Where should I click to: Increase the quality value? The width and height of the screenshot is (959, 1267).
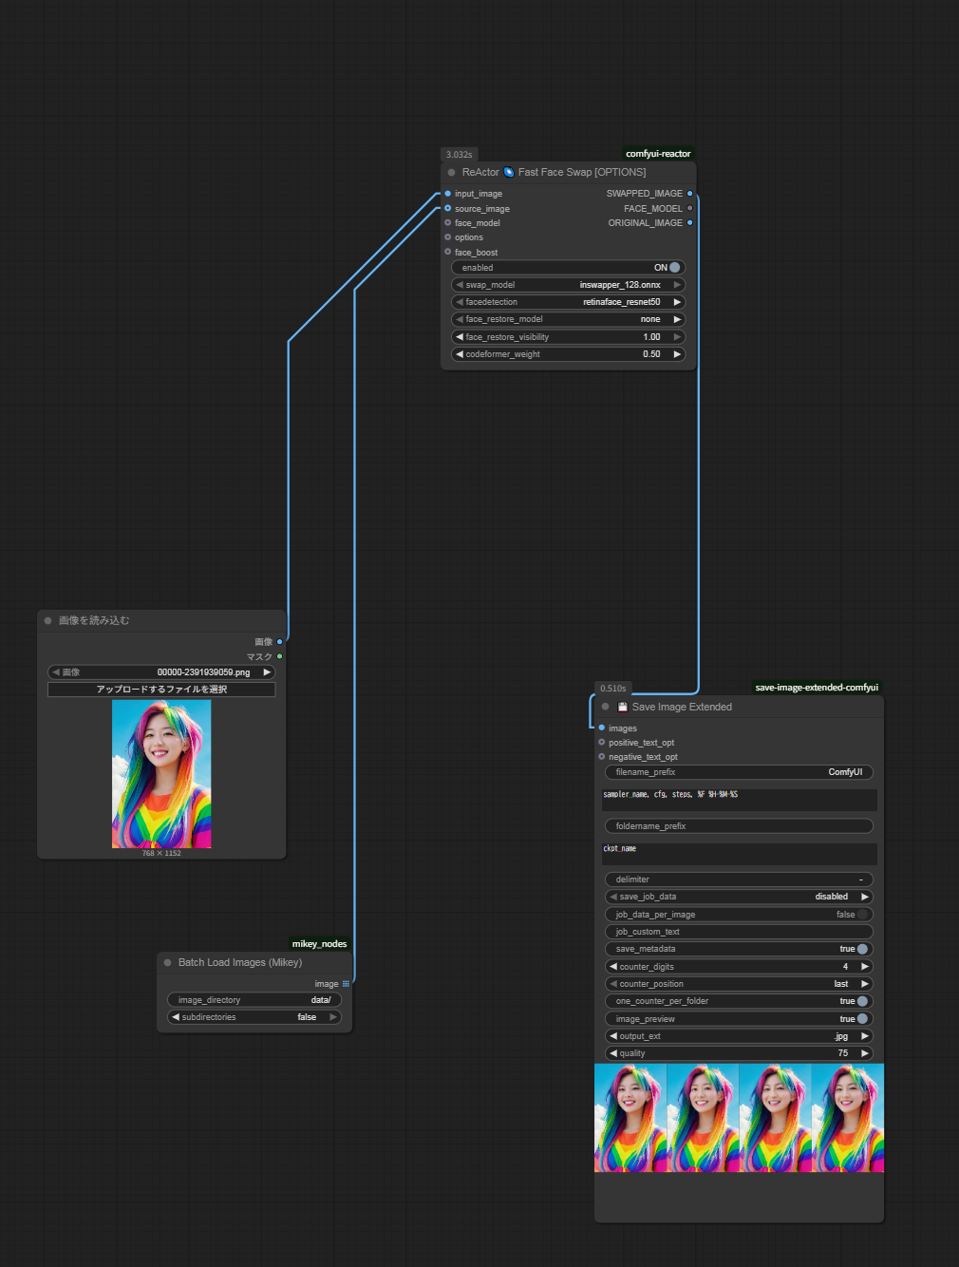865,1053
